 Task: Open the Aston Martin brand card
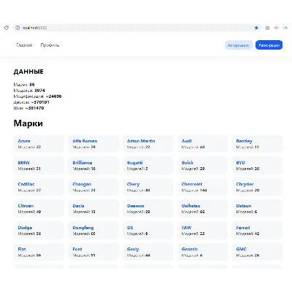[148, 144]
